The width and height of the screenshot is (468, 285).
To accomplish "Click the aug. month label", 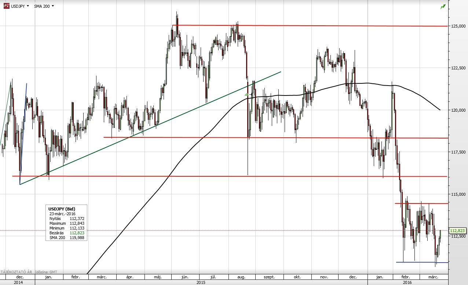I will click(x=242, y=277).
